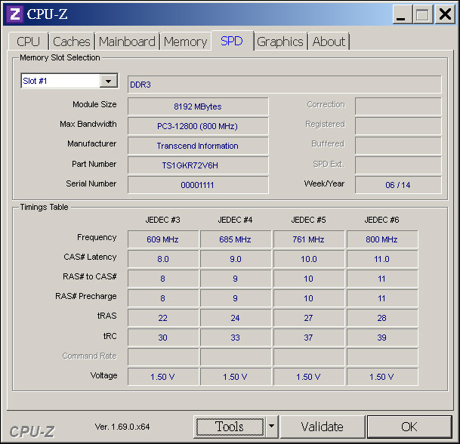Click CAS# Latency value 9.0
Screen dimensions: 460x444
[x=236, y=259]
